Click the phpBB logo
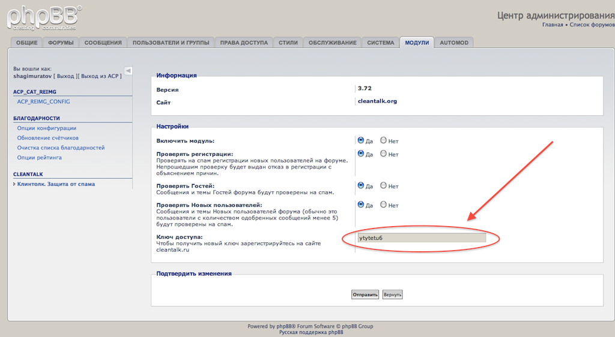615x337 pixels. (44, 17)
